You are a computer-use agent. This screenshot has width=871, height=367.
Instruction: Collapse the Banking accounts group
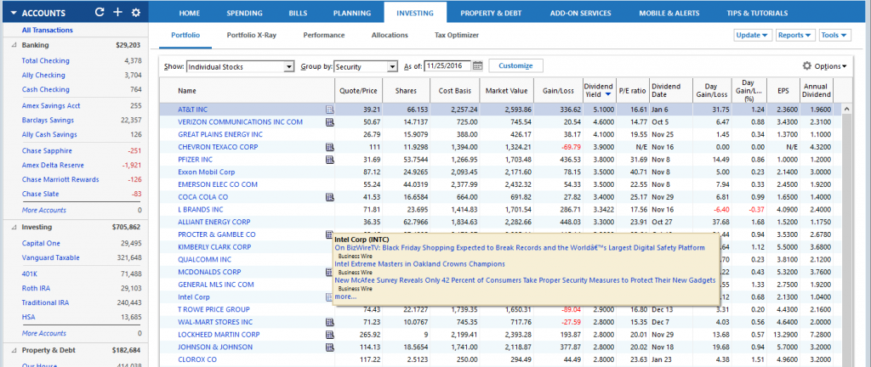(14, 46)
